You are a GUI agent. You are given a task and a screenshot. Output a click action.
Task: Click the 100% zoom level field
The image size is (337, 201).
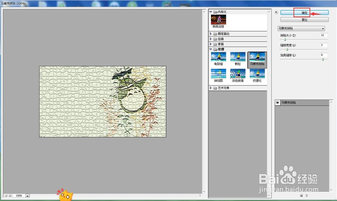pos(19,196)
